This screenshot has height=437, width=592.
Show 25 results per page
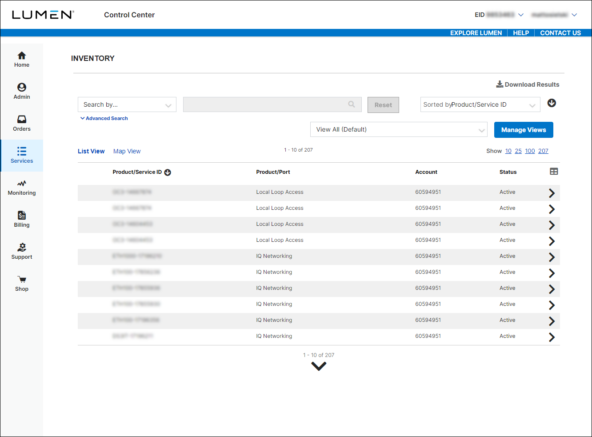pyautogui.click(x=518, y=151)
